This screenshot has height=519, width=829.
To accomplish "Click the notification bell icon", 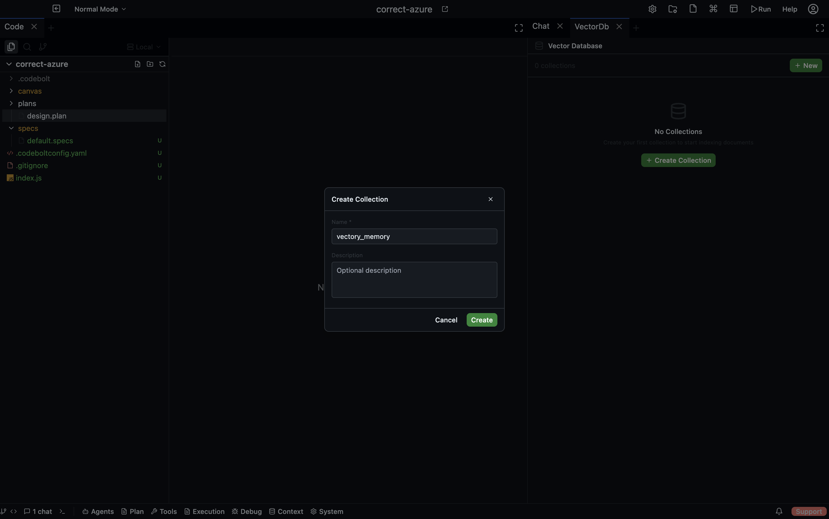I will click(779, 511).
